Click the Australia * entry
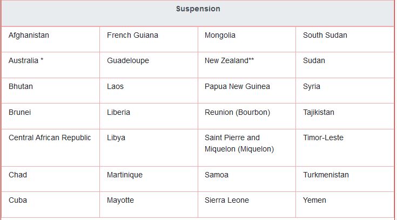The image size is (397, 220). 26,60
